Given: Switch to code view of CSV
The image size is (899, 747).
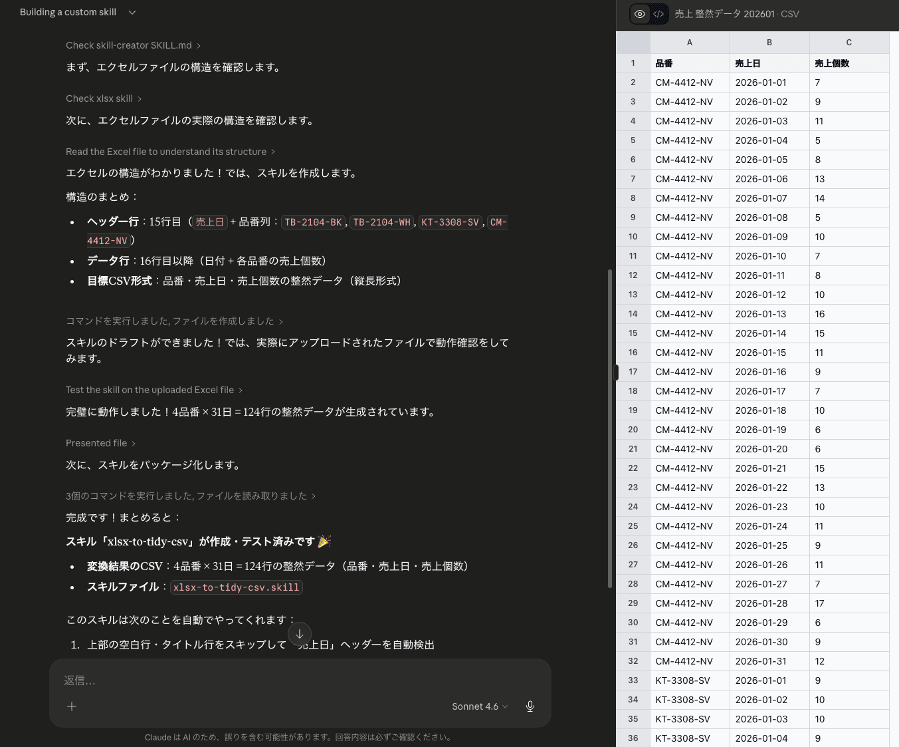Looking at the screenshot, I should pyautogui.click(x=658, y=14).
